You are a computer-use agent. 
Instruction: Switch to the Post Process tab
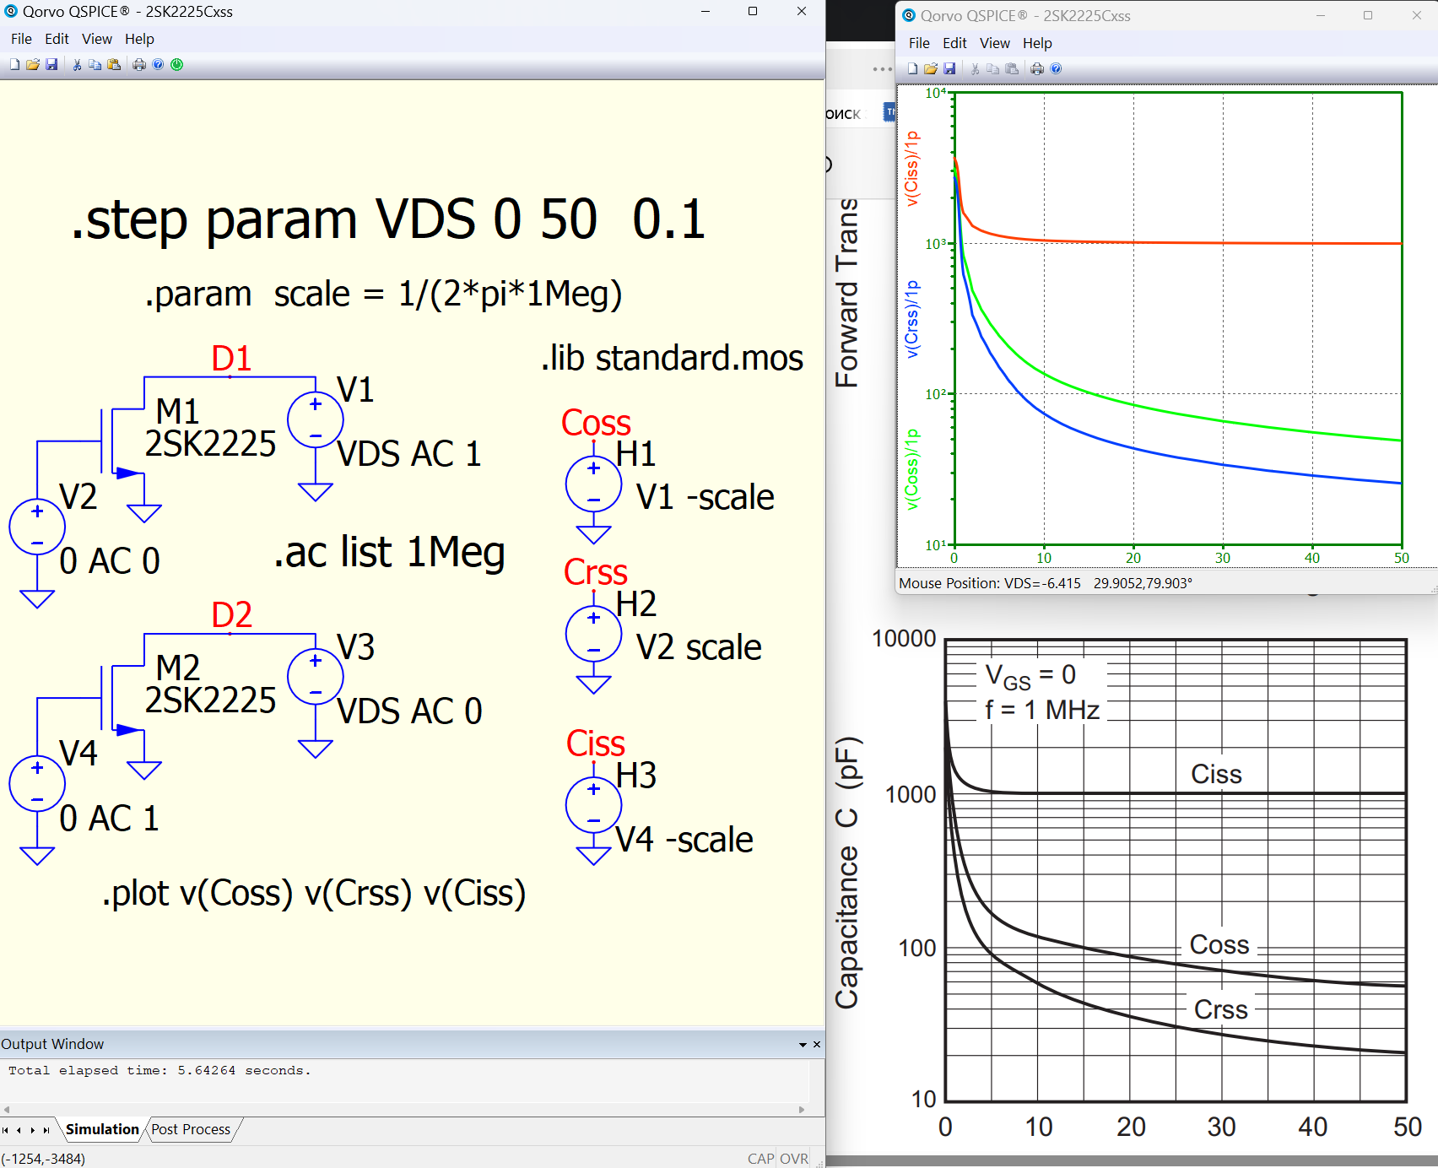click(x=191, y=1129)
